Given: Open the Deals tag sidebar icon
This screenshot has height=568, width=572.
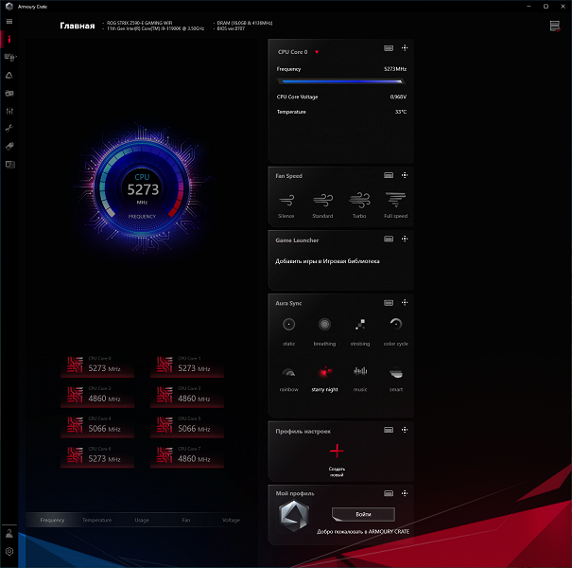Looking at the screenshot, I should pyautogui.click(x=9, y=146).
